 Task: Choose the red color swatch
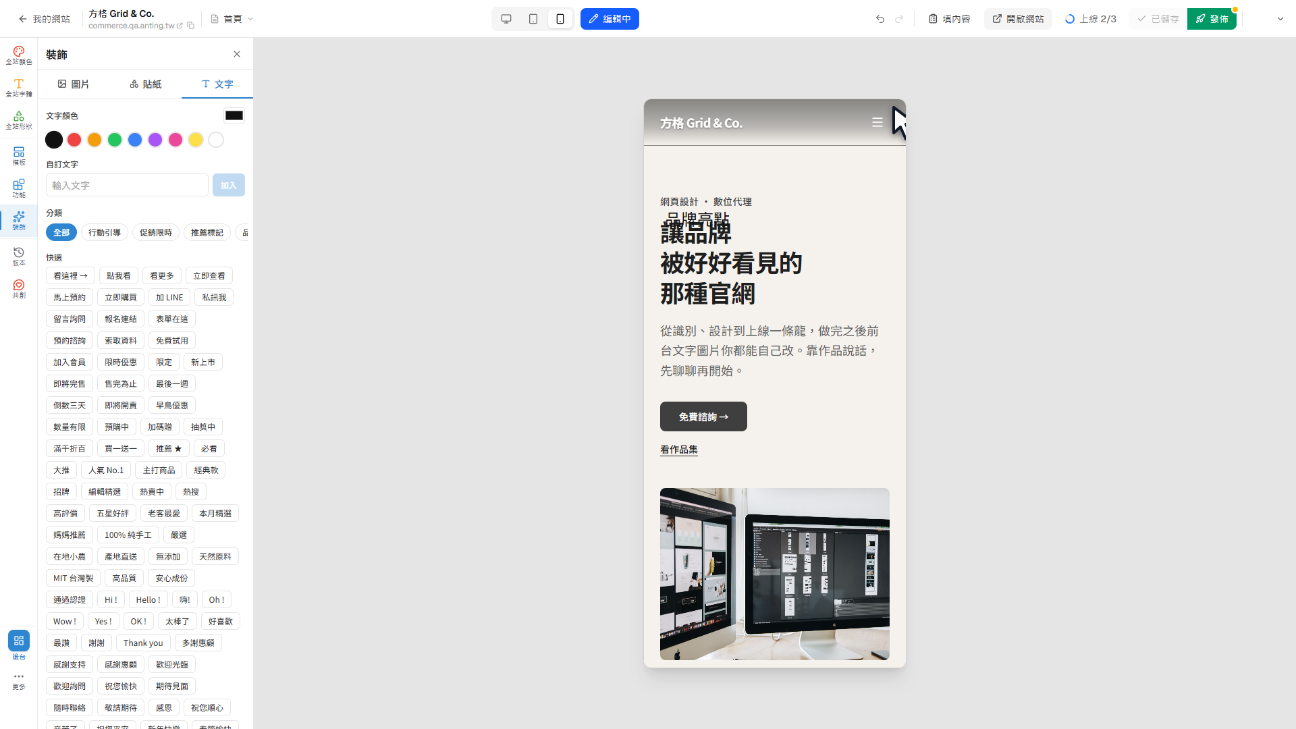pos(74,140)
